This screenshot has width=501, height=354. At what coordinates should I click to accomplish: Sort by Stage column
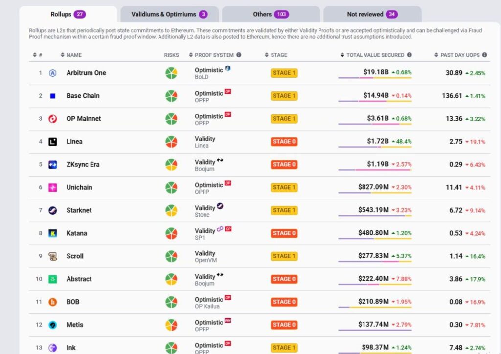[x=276, y=55]
